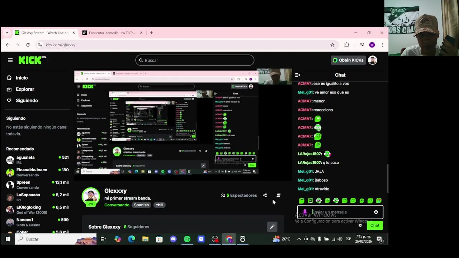The height and width of the screenshot is (258, 459).
Task: Send the first green blob quick emote
Action: [302, 201]
